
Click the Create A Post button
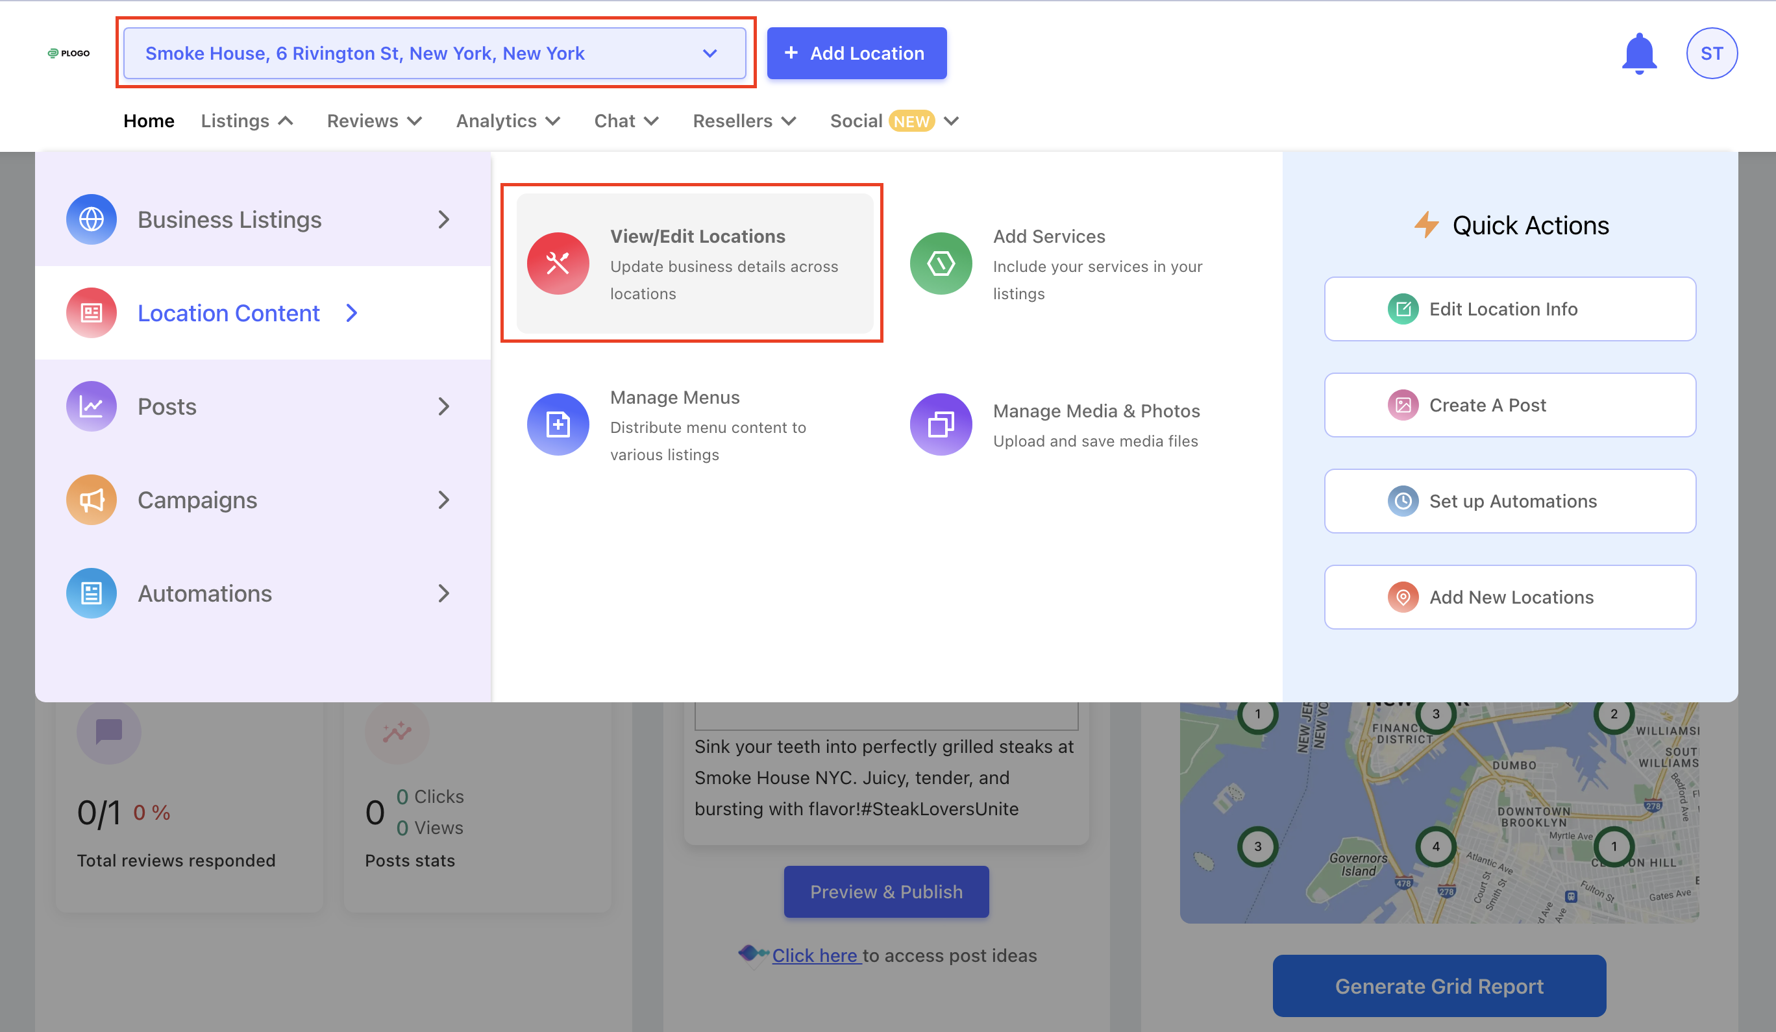point(1510,405)
